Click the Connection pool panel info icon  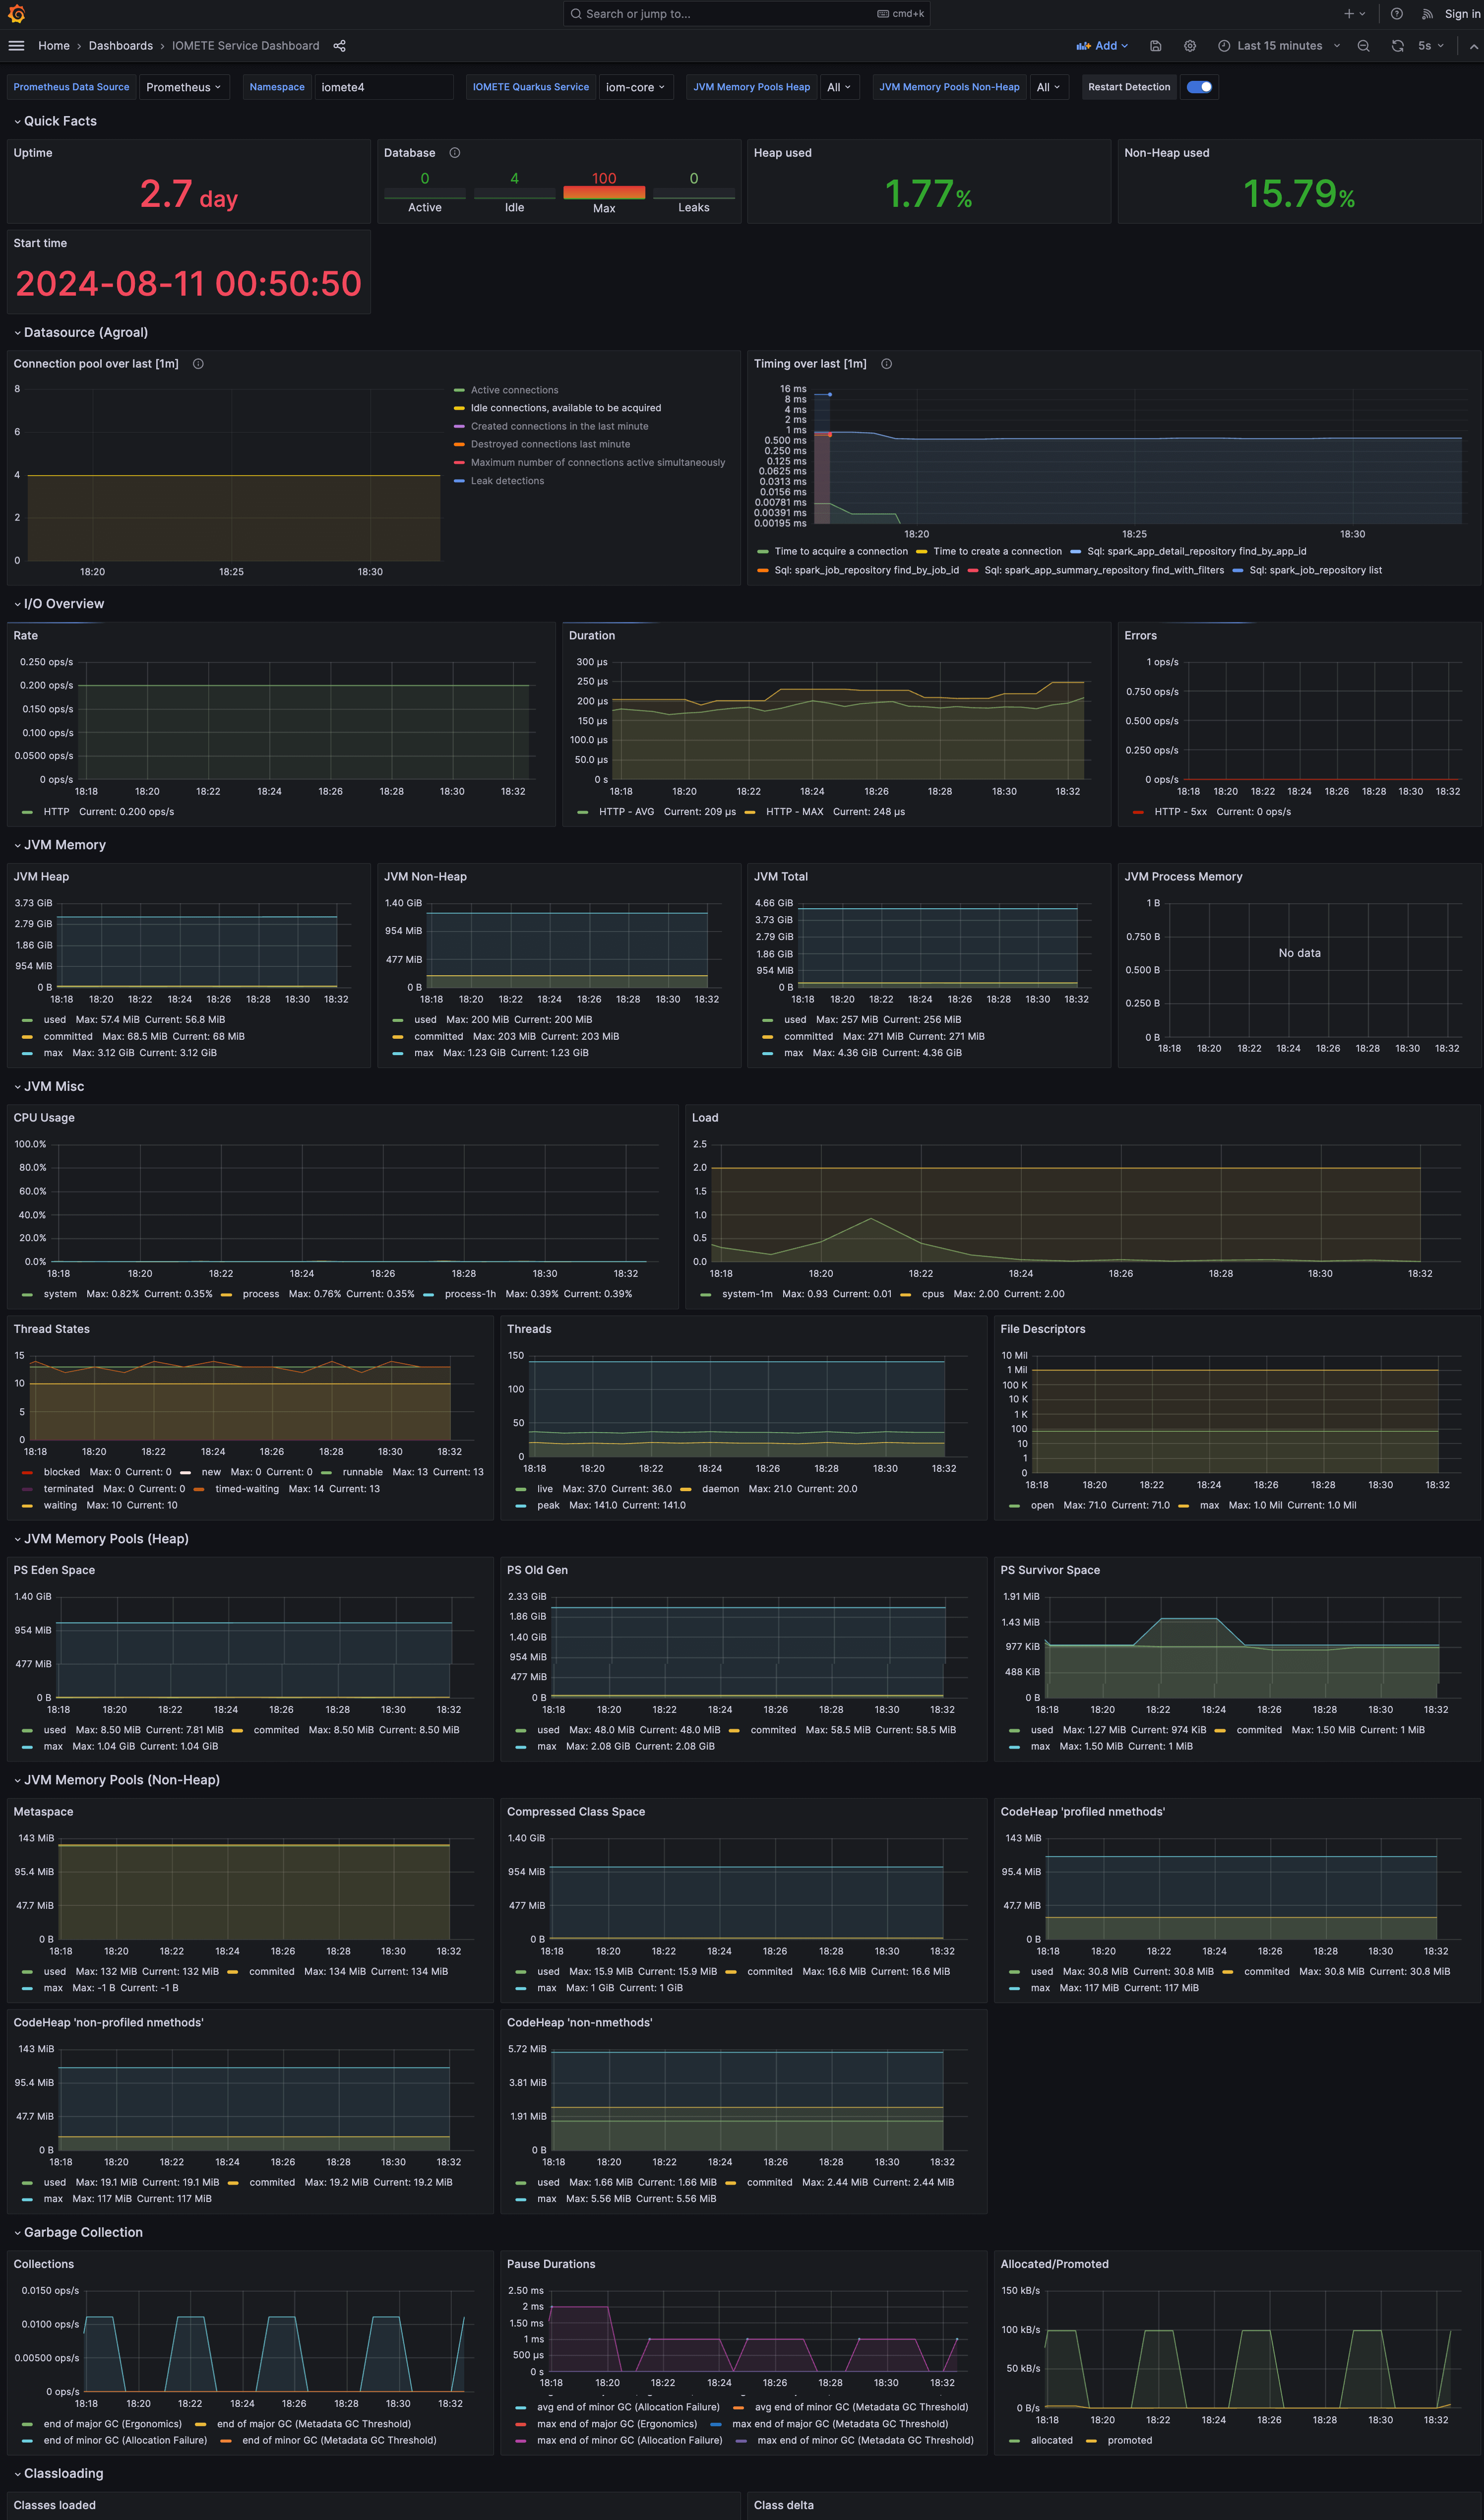[x=198, y=364]
